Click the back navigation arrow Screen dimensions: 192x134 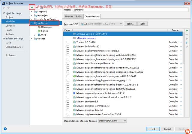(x=4, y=7)
